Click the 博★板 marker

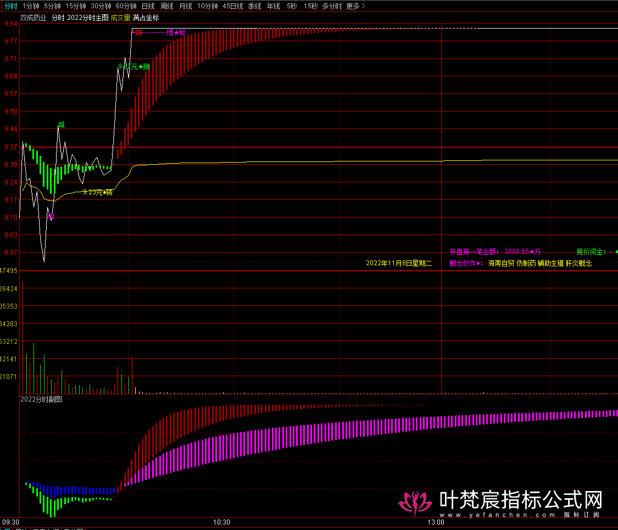point(176,32)
